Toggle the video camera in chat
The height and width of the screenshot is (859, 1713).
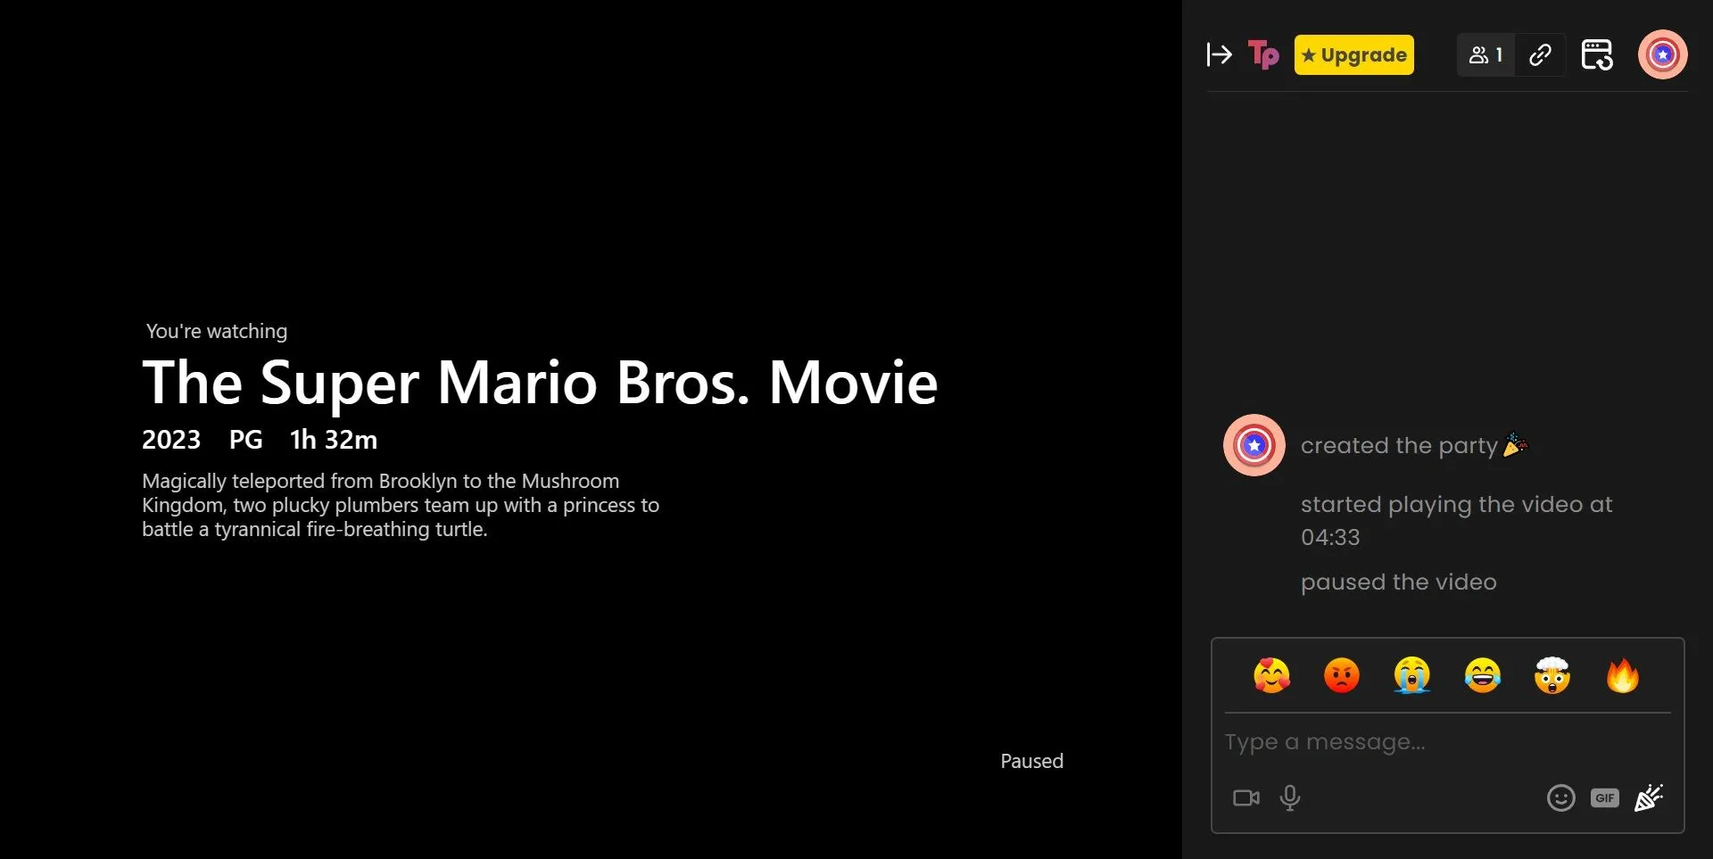(x=1246, y=797)
